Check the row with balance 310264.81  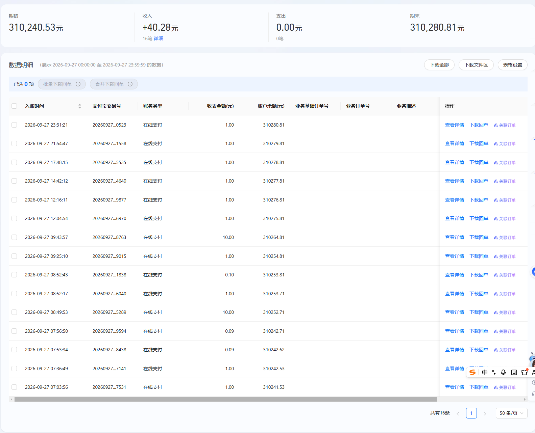click(14, 237)
